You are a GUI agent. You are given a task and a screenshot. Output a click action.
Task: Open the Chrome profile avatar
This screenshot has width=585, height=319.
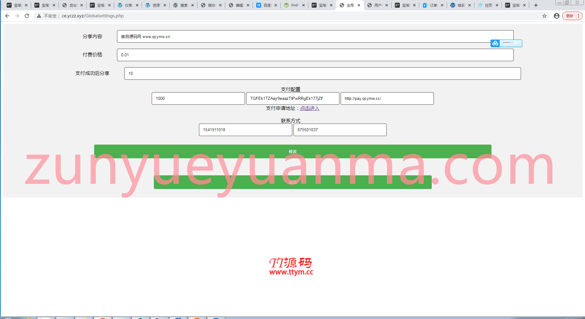coord(557,16)
